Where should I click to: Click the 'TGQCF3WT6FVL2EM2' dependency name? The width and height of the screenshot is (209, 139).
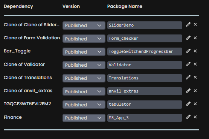pos(27,104)
